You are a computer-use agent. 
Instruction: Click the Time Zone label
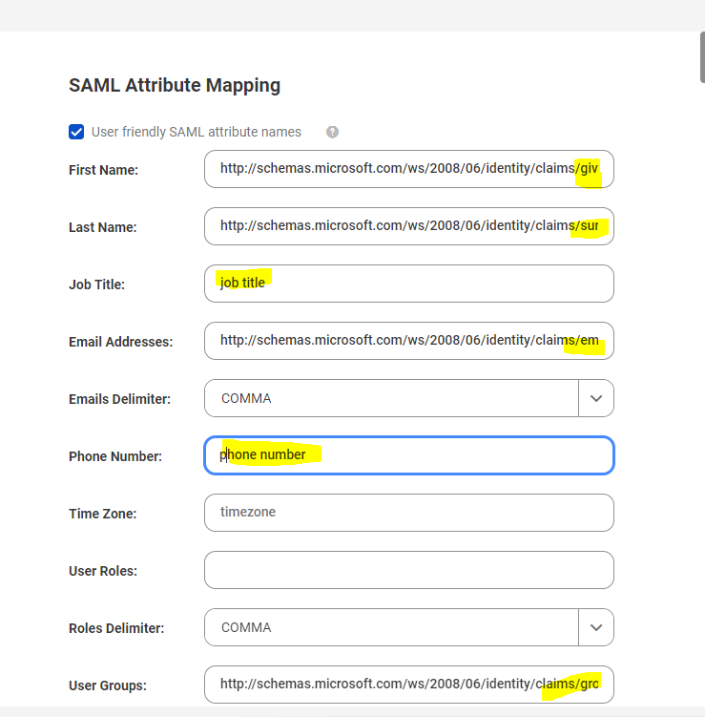tap(103, 514)
